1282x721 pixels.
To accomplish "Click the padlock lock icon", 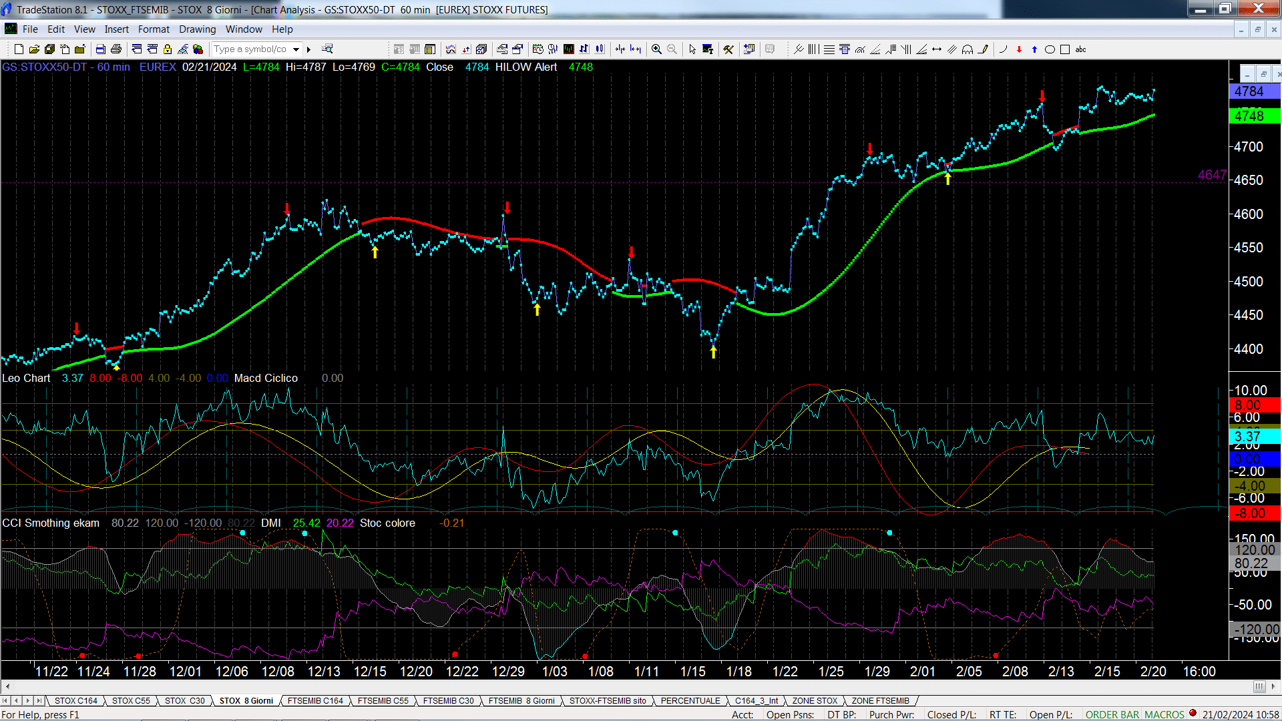I will (168, 49).
